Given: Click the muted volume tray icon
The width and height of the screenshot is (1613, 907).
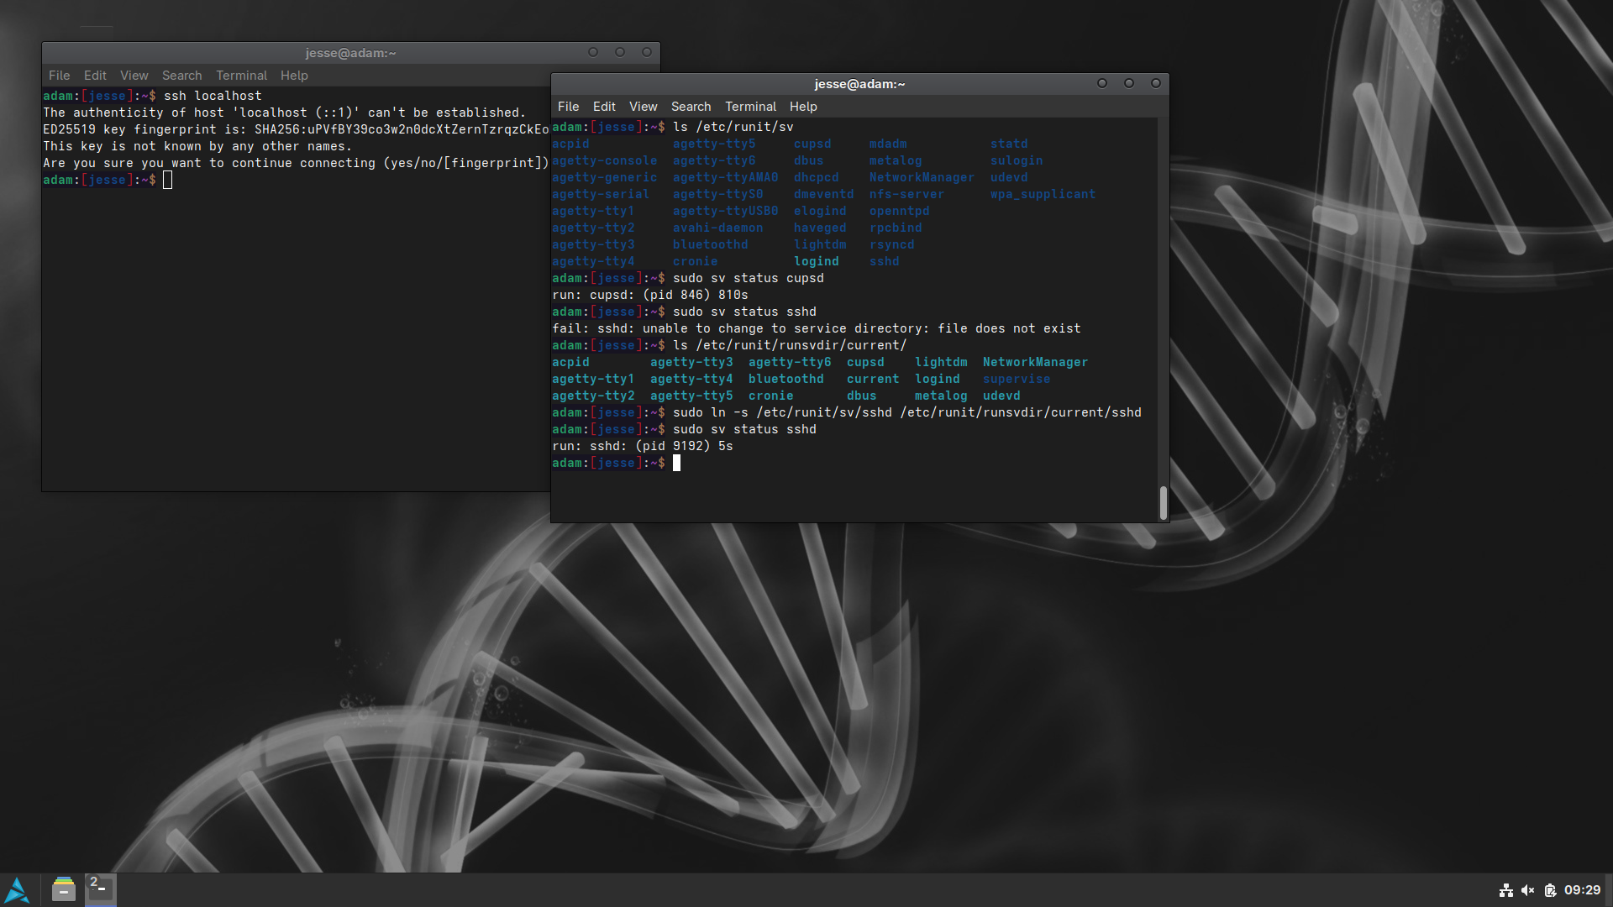Looking at the screenshot, I should coord(1528,890).
